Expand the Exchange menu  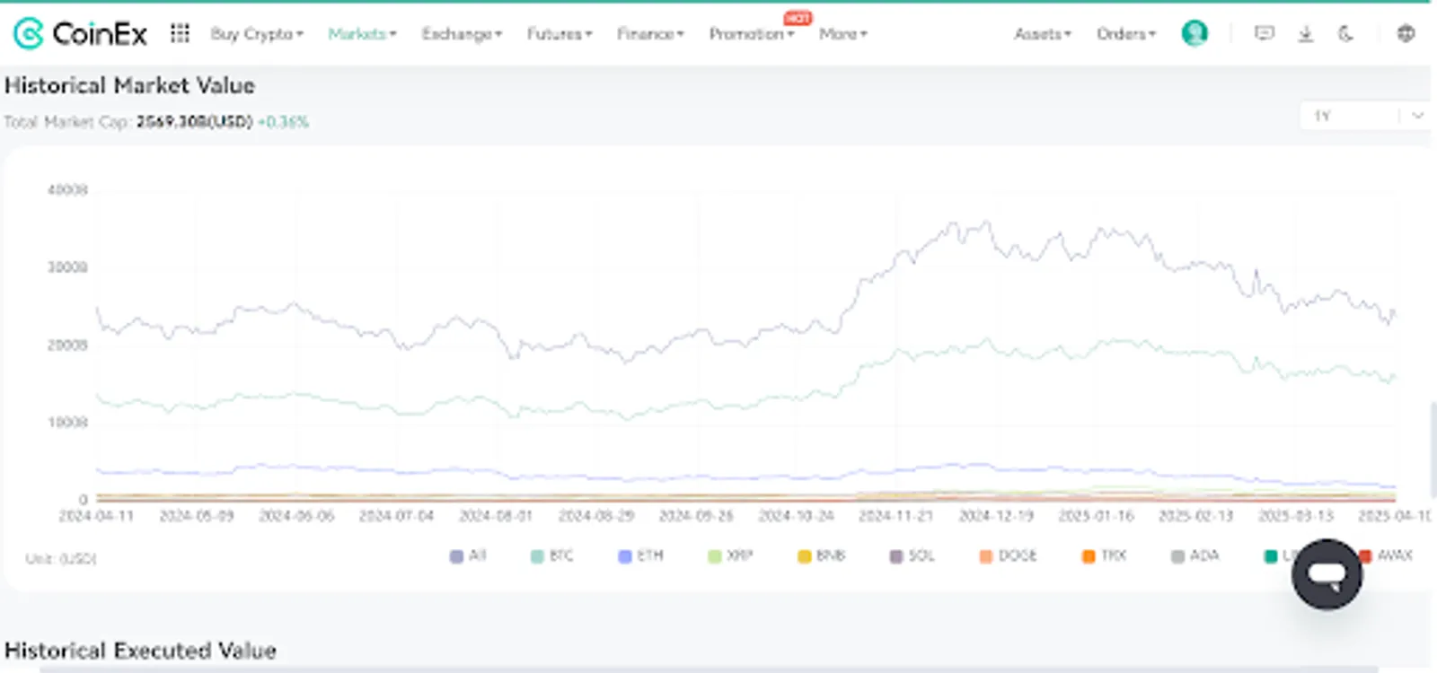tap(462, 34)
